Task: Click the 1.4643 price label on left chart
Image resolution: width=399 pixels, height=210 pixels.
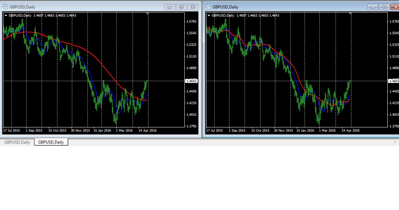Action: click(x=191, y=81)
